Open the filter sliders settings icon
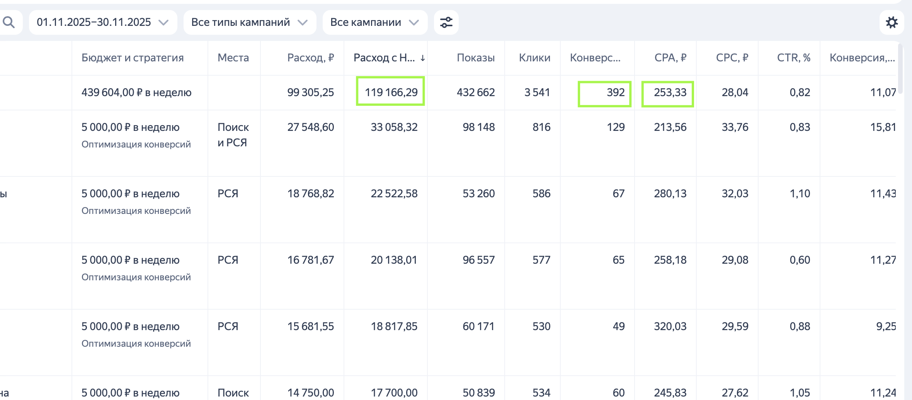Viewport: 912px width, 400px height. tap(446, 22)
